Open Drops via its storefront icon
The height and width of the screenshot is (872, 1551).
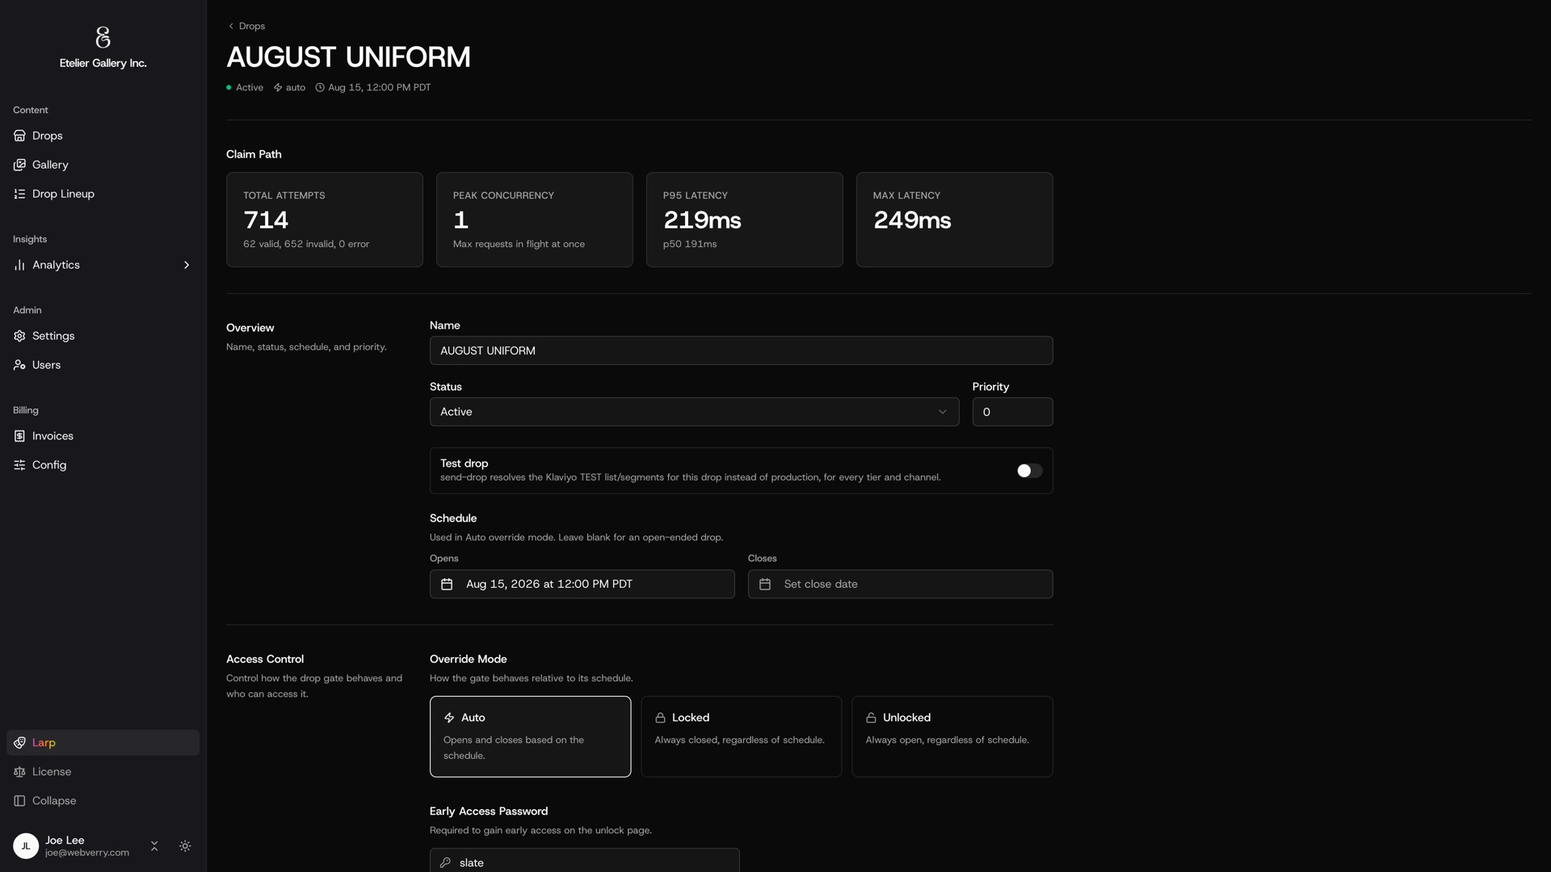pyautogui.click(x=19, y=136)
